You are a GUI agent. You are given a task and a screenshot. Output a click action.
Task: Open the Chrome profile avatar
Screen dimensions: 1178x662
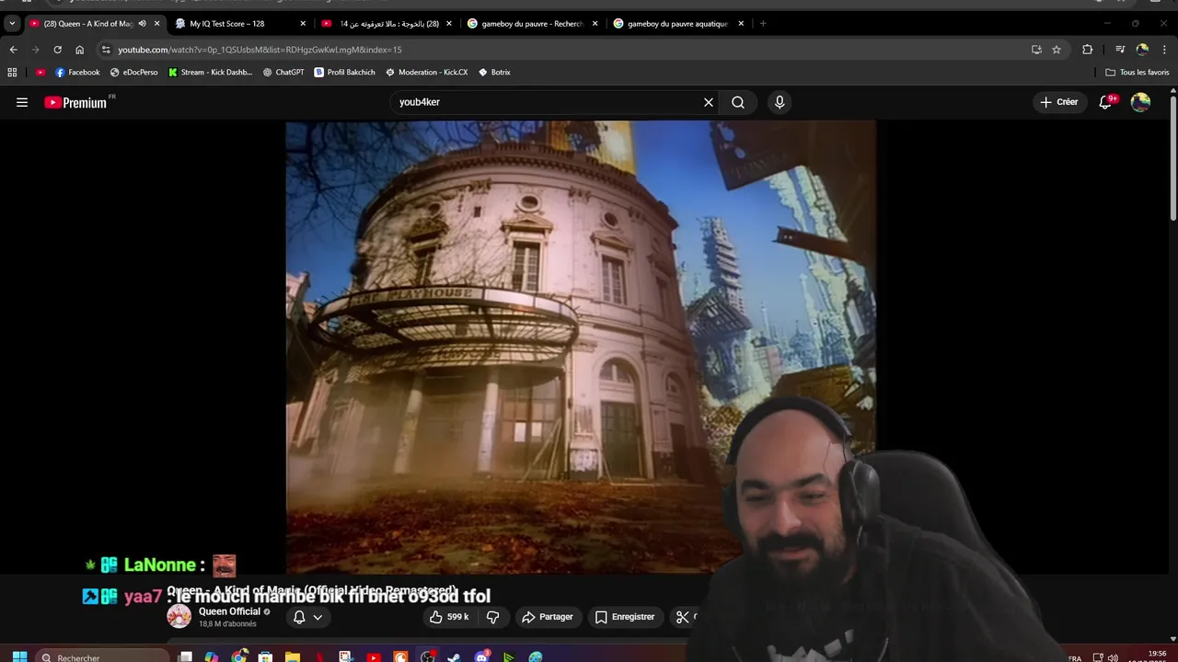tap(1142, 50)
